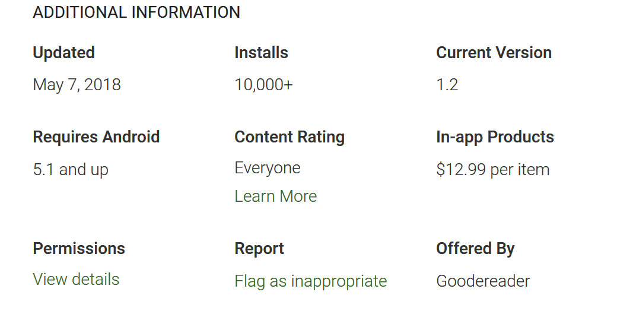Click the Current Version label

click(x=494, y=52)
